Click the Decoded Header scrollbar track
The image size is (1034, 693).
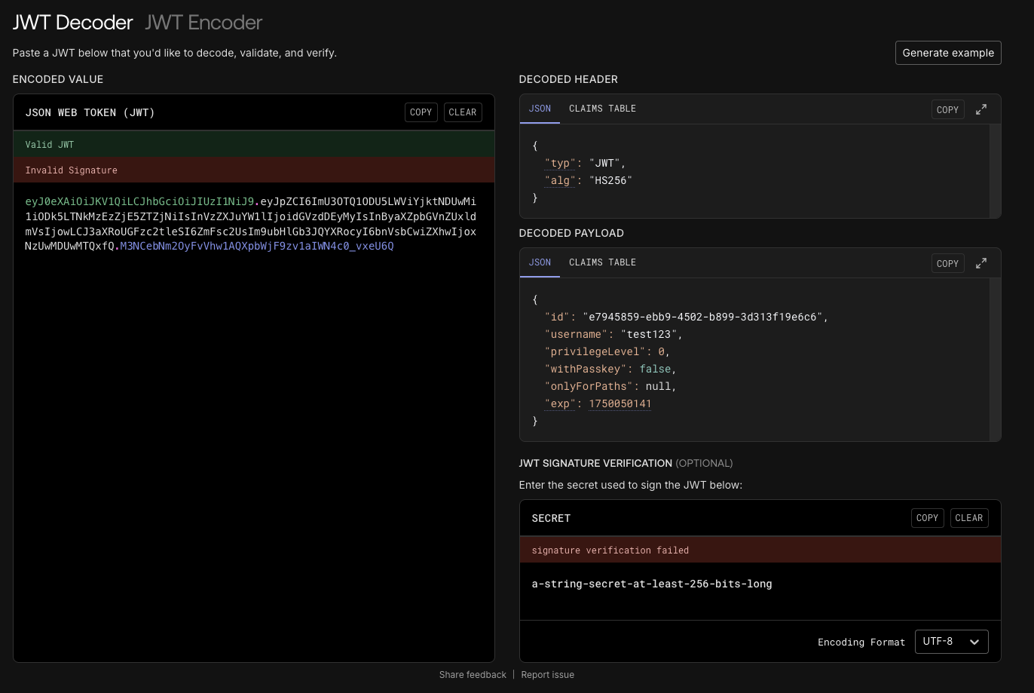(x=995, y=171)
